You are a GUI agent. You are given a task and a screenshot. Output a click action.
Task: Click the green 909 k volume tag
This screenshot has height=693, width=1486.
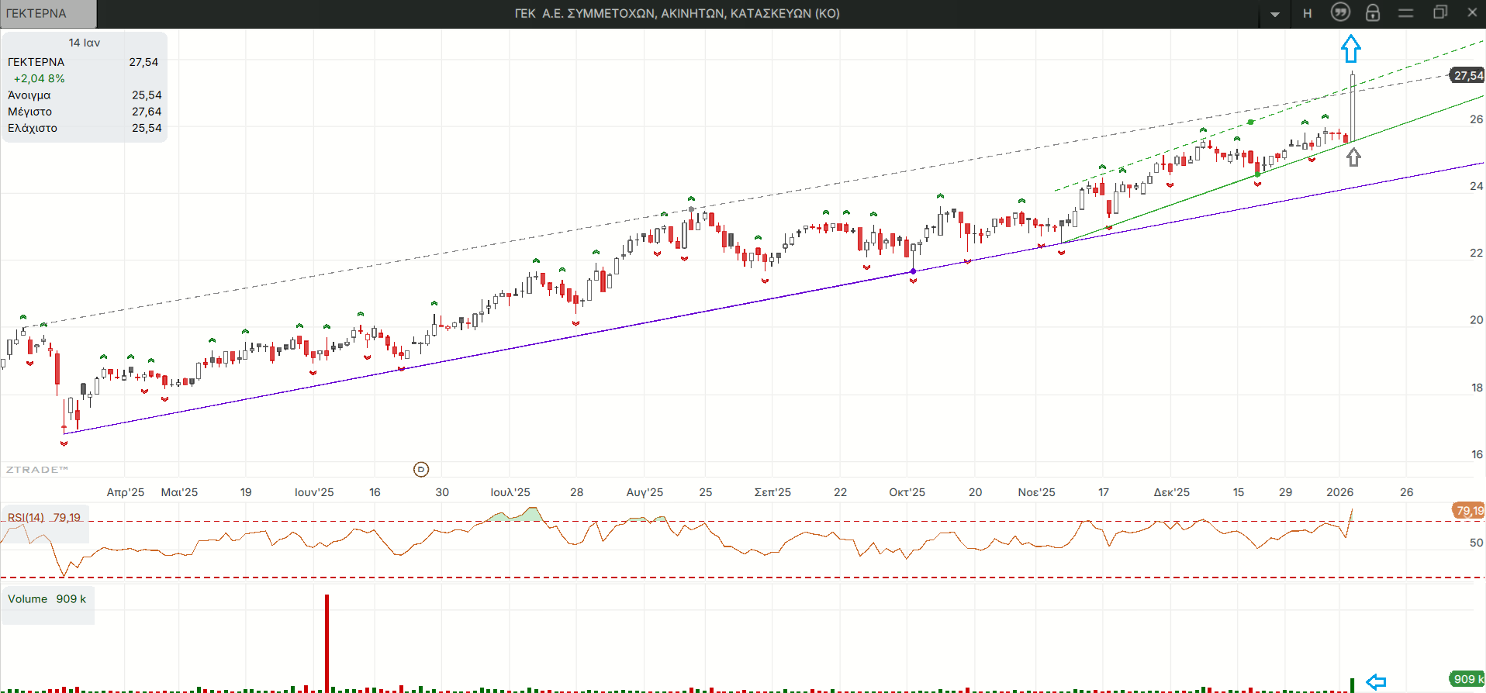(1465, 679)
